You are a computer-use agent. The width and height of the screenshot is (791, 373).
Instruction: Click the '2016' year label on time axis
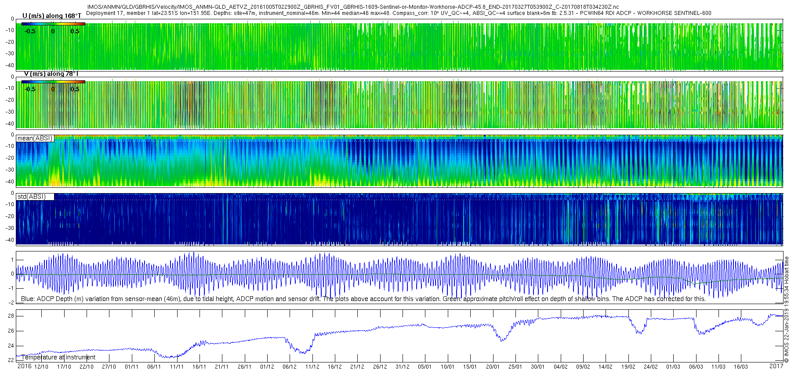pos(25,366)
